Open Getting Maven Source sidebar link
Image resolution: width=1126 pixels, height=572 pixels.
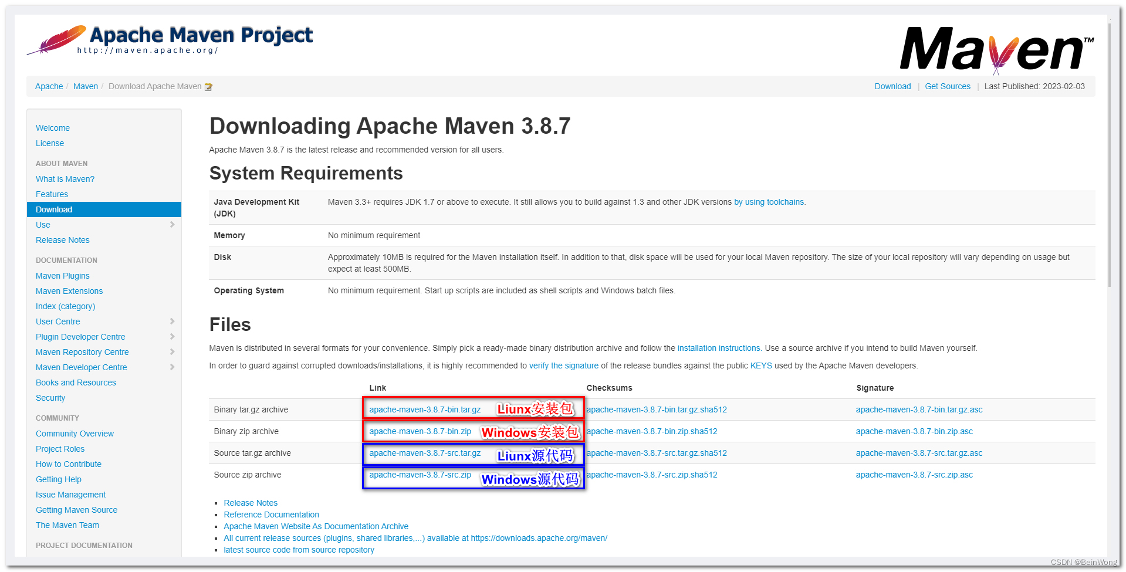tap(76, 510)
